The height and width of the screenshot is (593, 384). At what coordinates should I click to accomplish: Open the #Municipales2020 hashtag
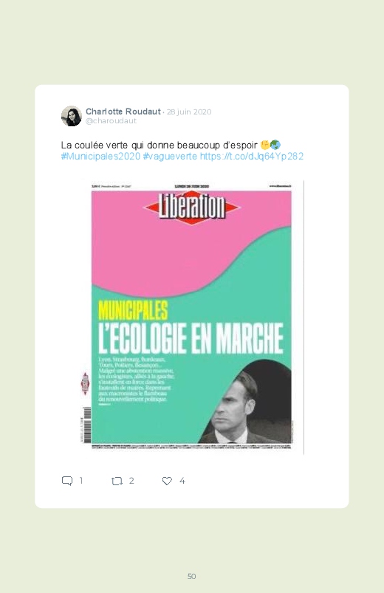click(x=100, y=157)
